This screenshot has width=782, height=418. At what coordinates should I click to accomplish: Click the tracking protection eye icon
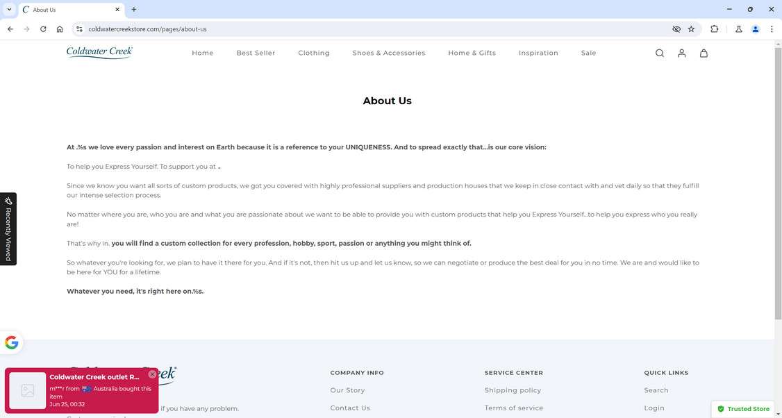[x=676, y=29]
